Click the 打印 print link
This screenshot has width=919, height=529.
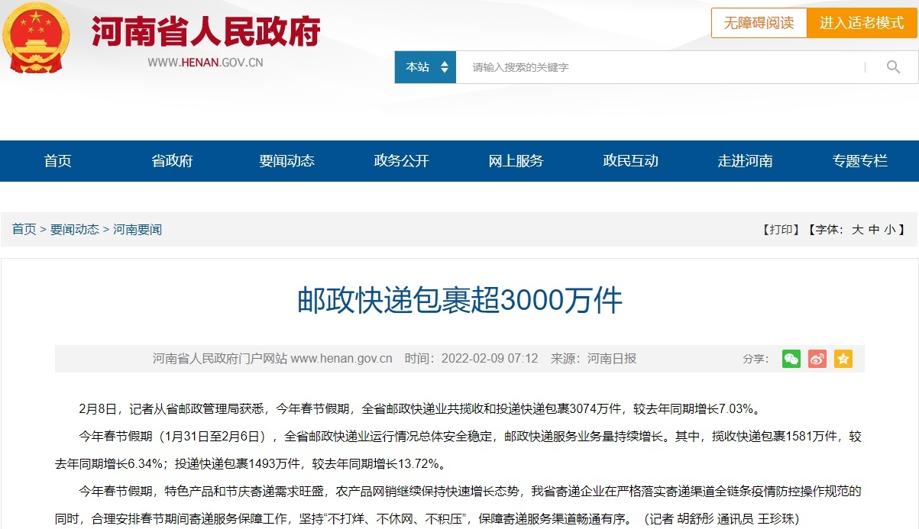tap(780, 230)
